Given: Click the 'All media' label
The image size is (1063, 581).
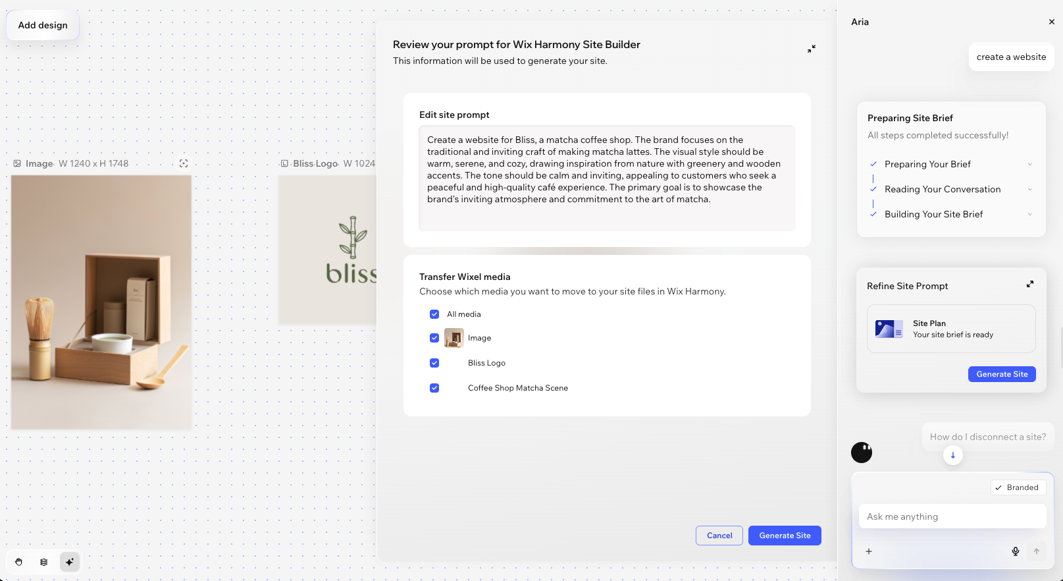Looking at the screenshot, I should pos(464,314).
